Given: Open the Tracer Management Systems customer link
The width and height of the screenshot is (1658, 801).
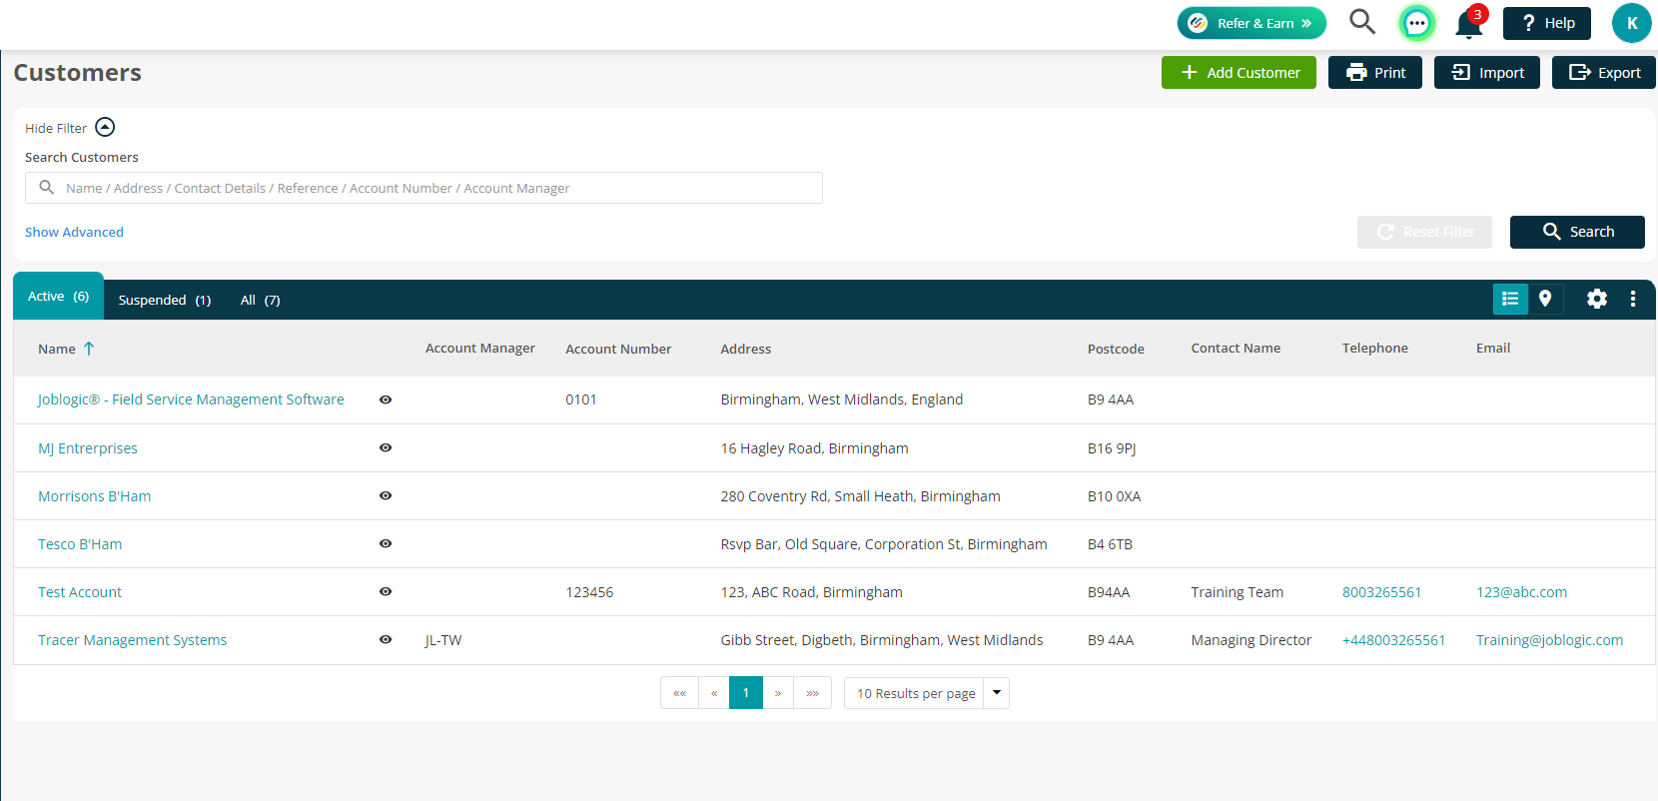Looking at the screenshot, I should point(132,640).
